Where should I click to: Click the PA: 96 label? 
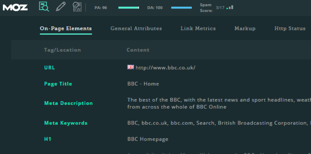[101, 7]
